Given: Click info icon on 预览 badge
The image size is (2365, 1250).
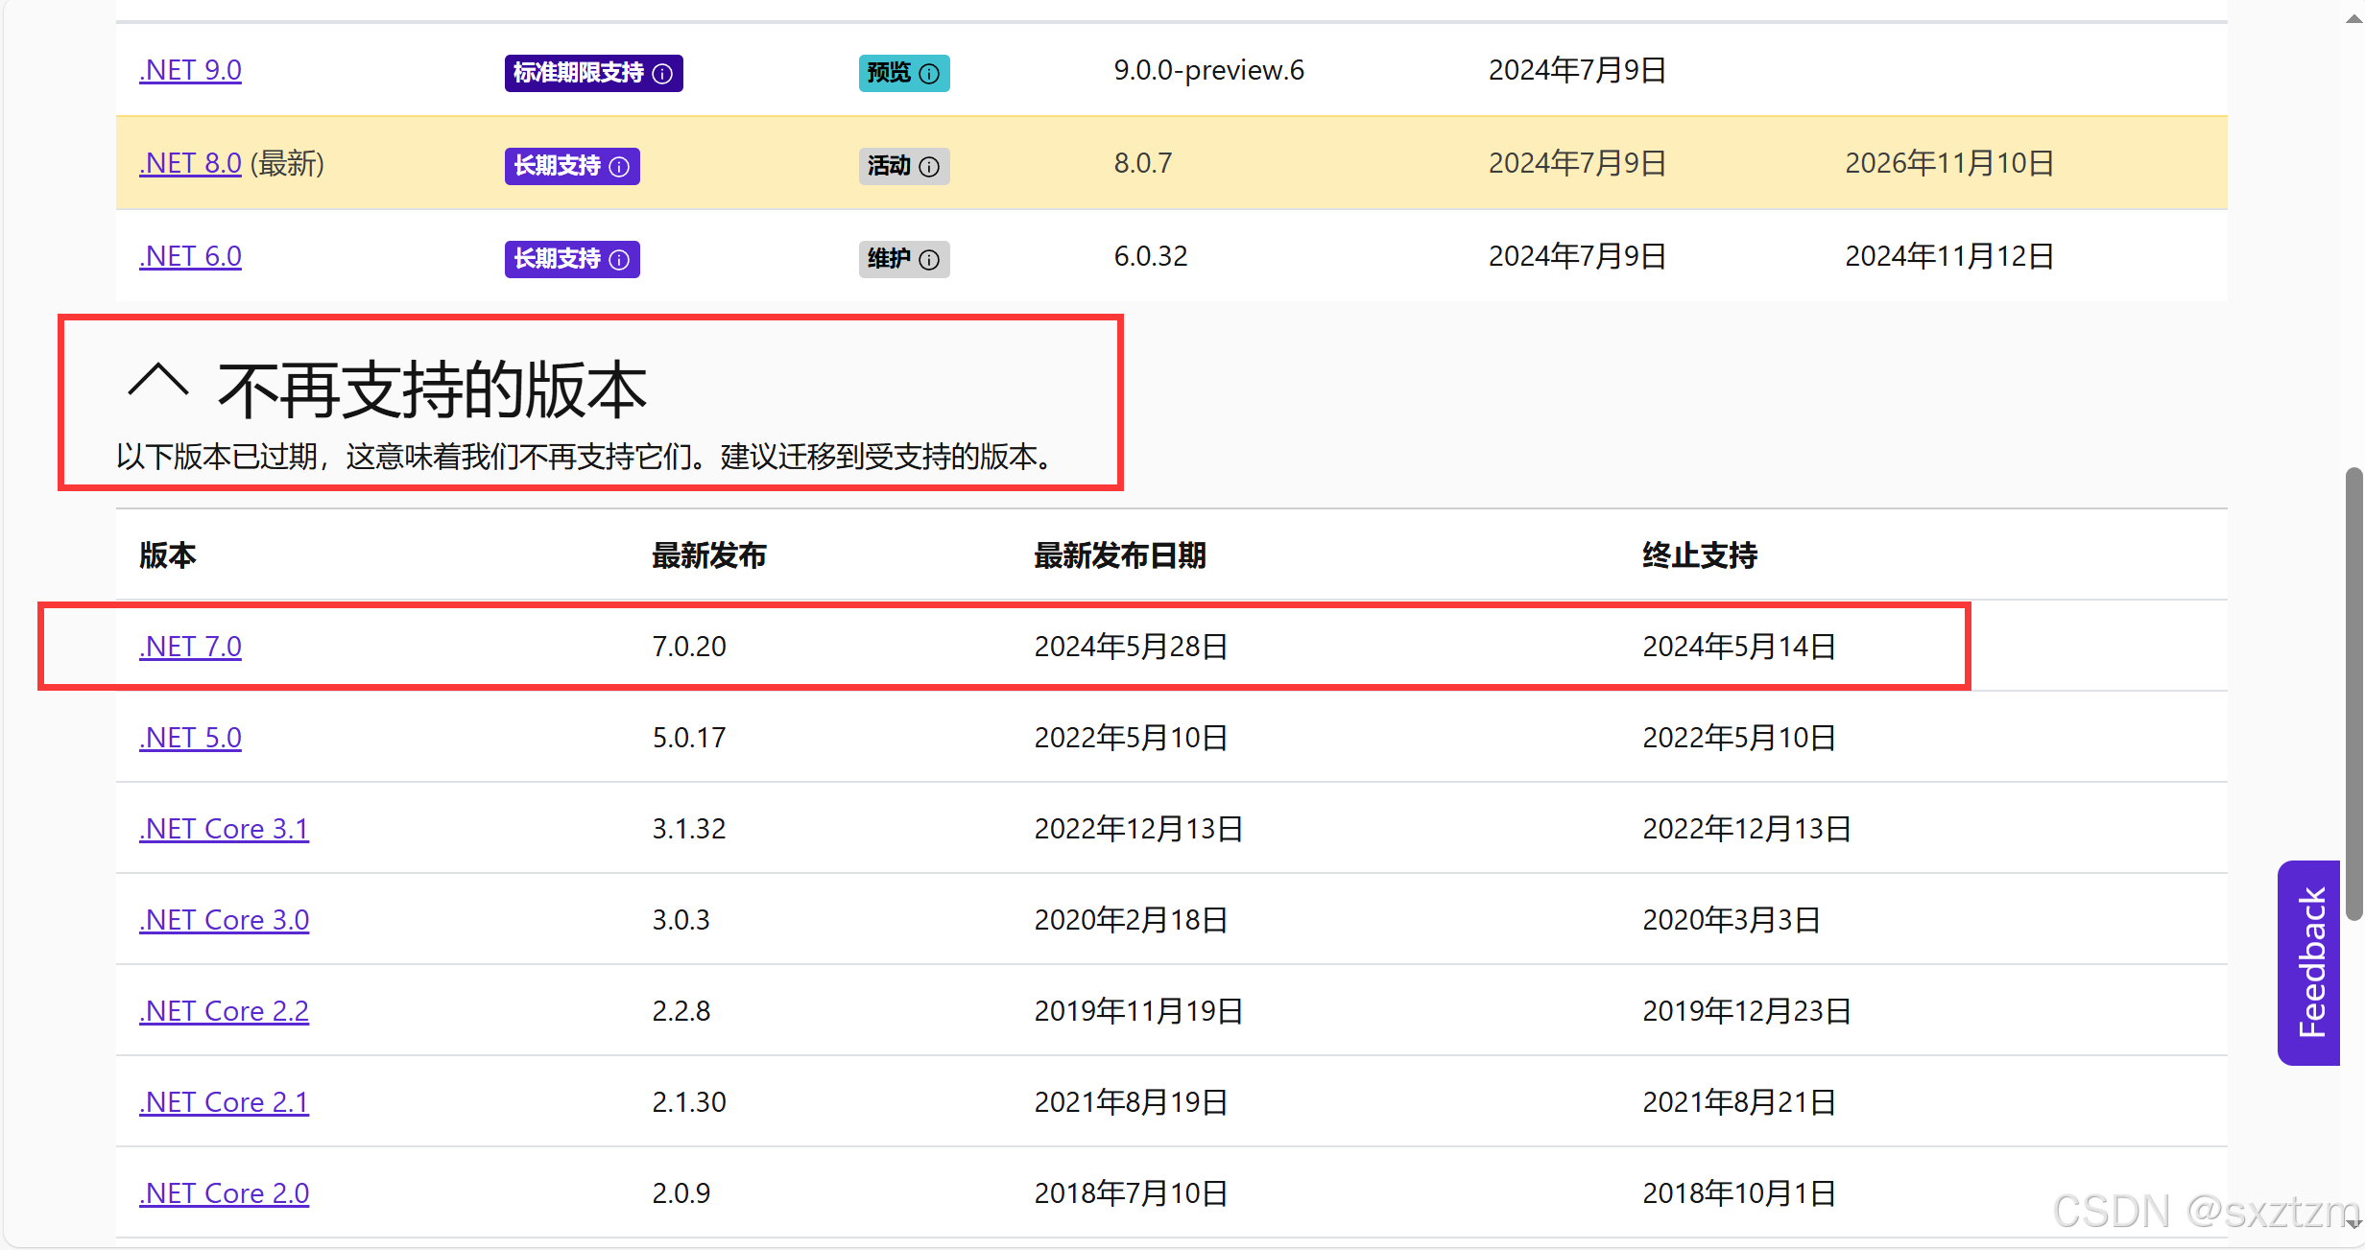Looking at the screenshot, I should coord(929,74).
